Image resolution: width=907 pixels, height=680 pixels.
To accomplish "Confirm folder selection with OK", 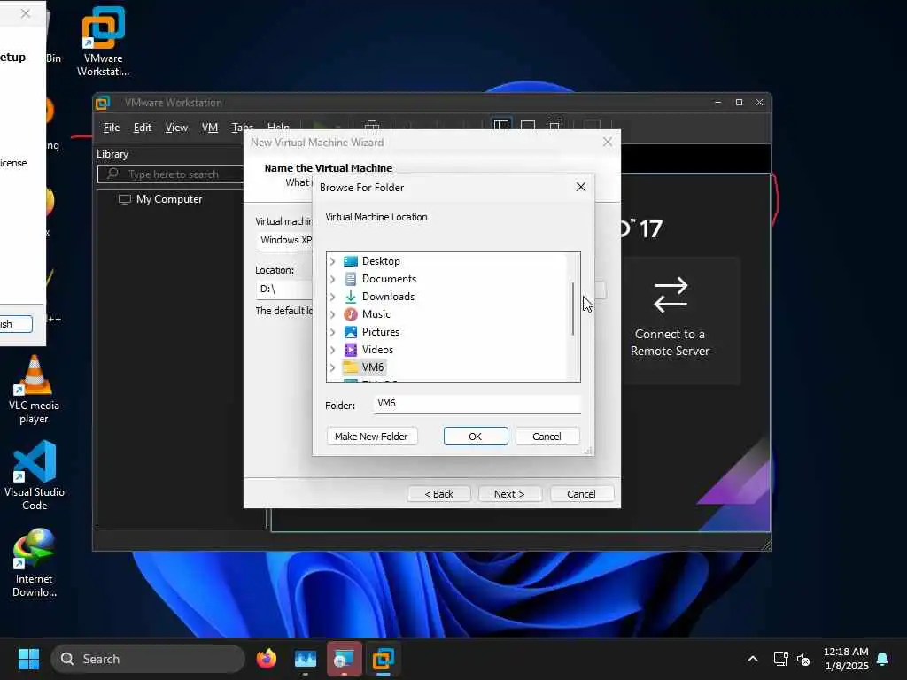I will [476, 436].
